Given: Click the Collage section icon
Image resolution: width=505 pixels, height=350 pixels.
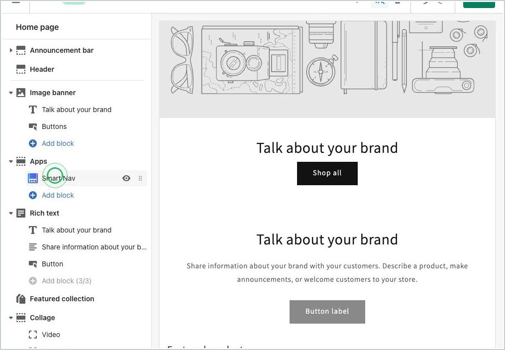Looking at the screenshot, I should 21,318.
